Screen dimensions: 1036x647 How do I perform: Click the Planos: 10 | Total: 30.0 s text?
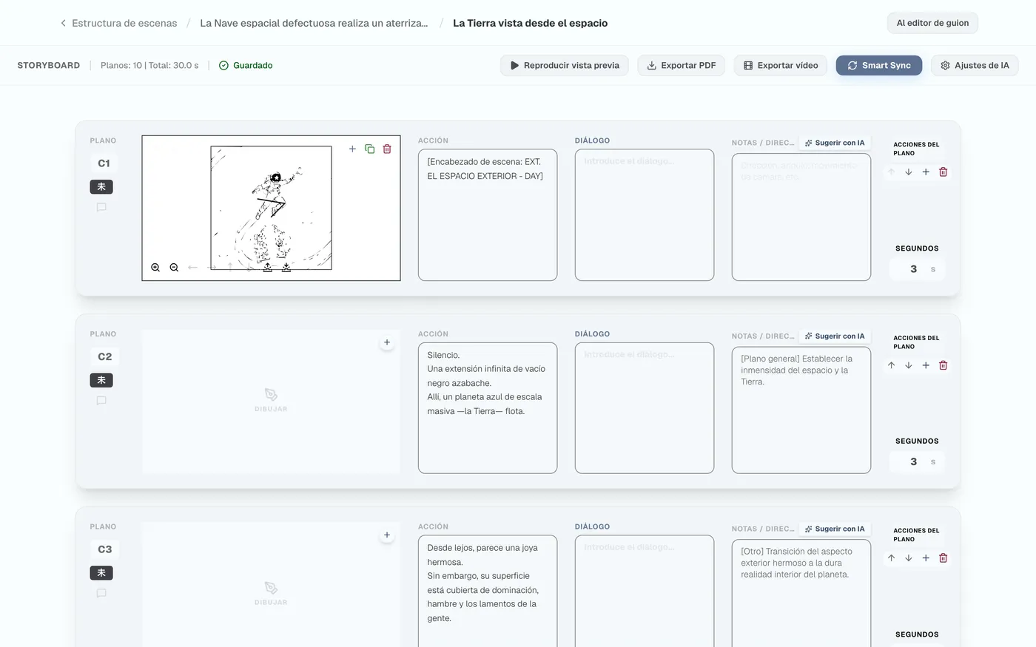[x=149, y=65]
